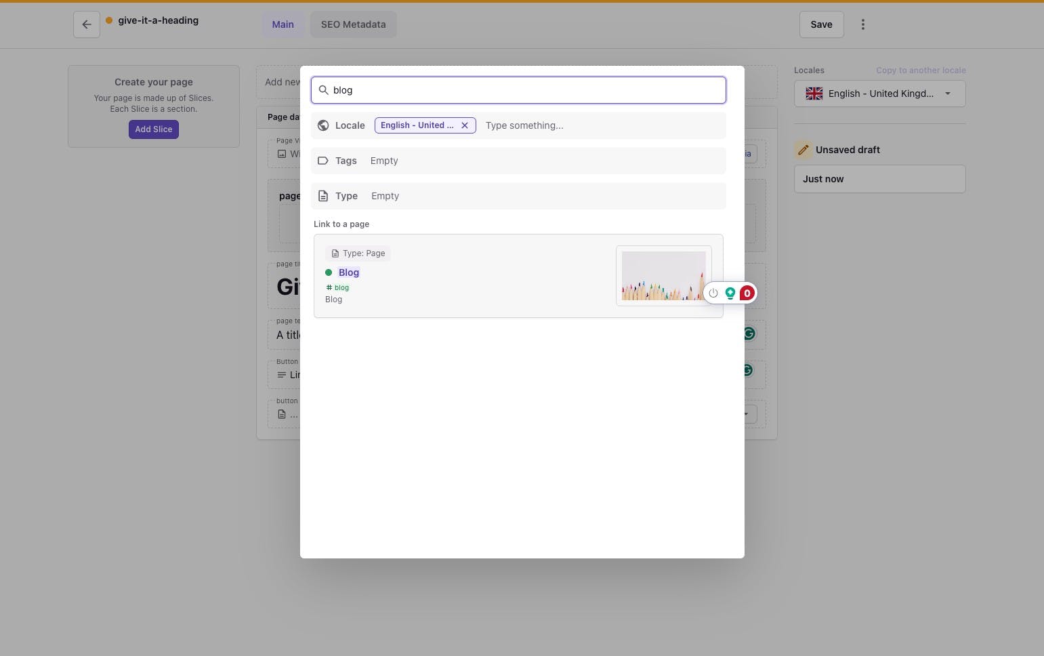Screen dimensions: 1044x656
Task: Open the three-dot more options menu
Action: click(863, 24)
